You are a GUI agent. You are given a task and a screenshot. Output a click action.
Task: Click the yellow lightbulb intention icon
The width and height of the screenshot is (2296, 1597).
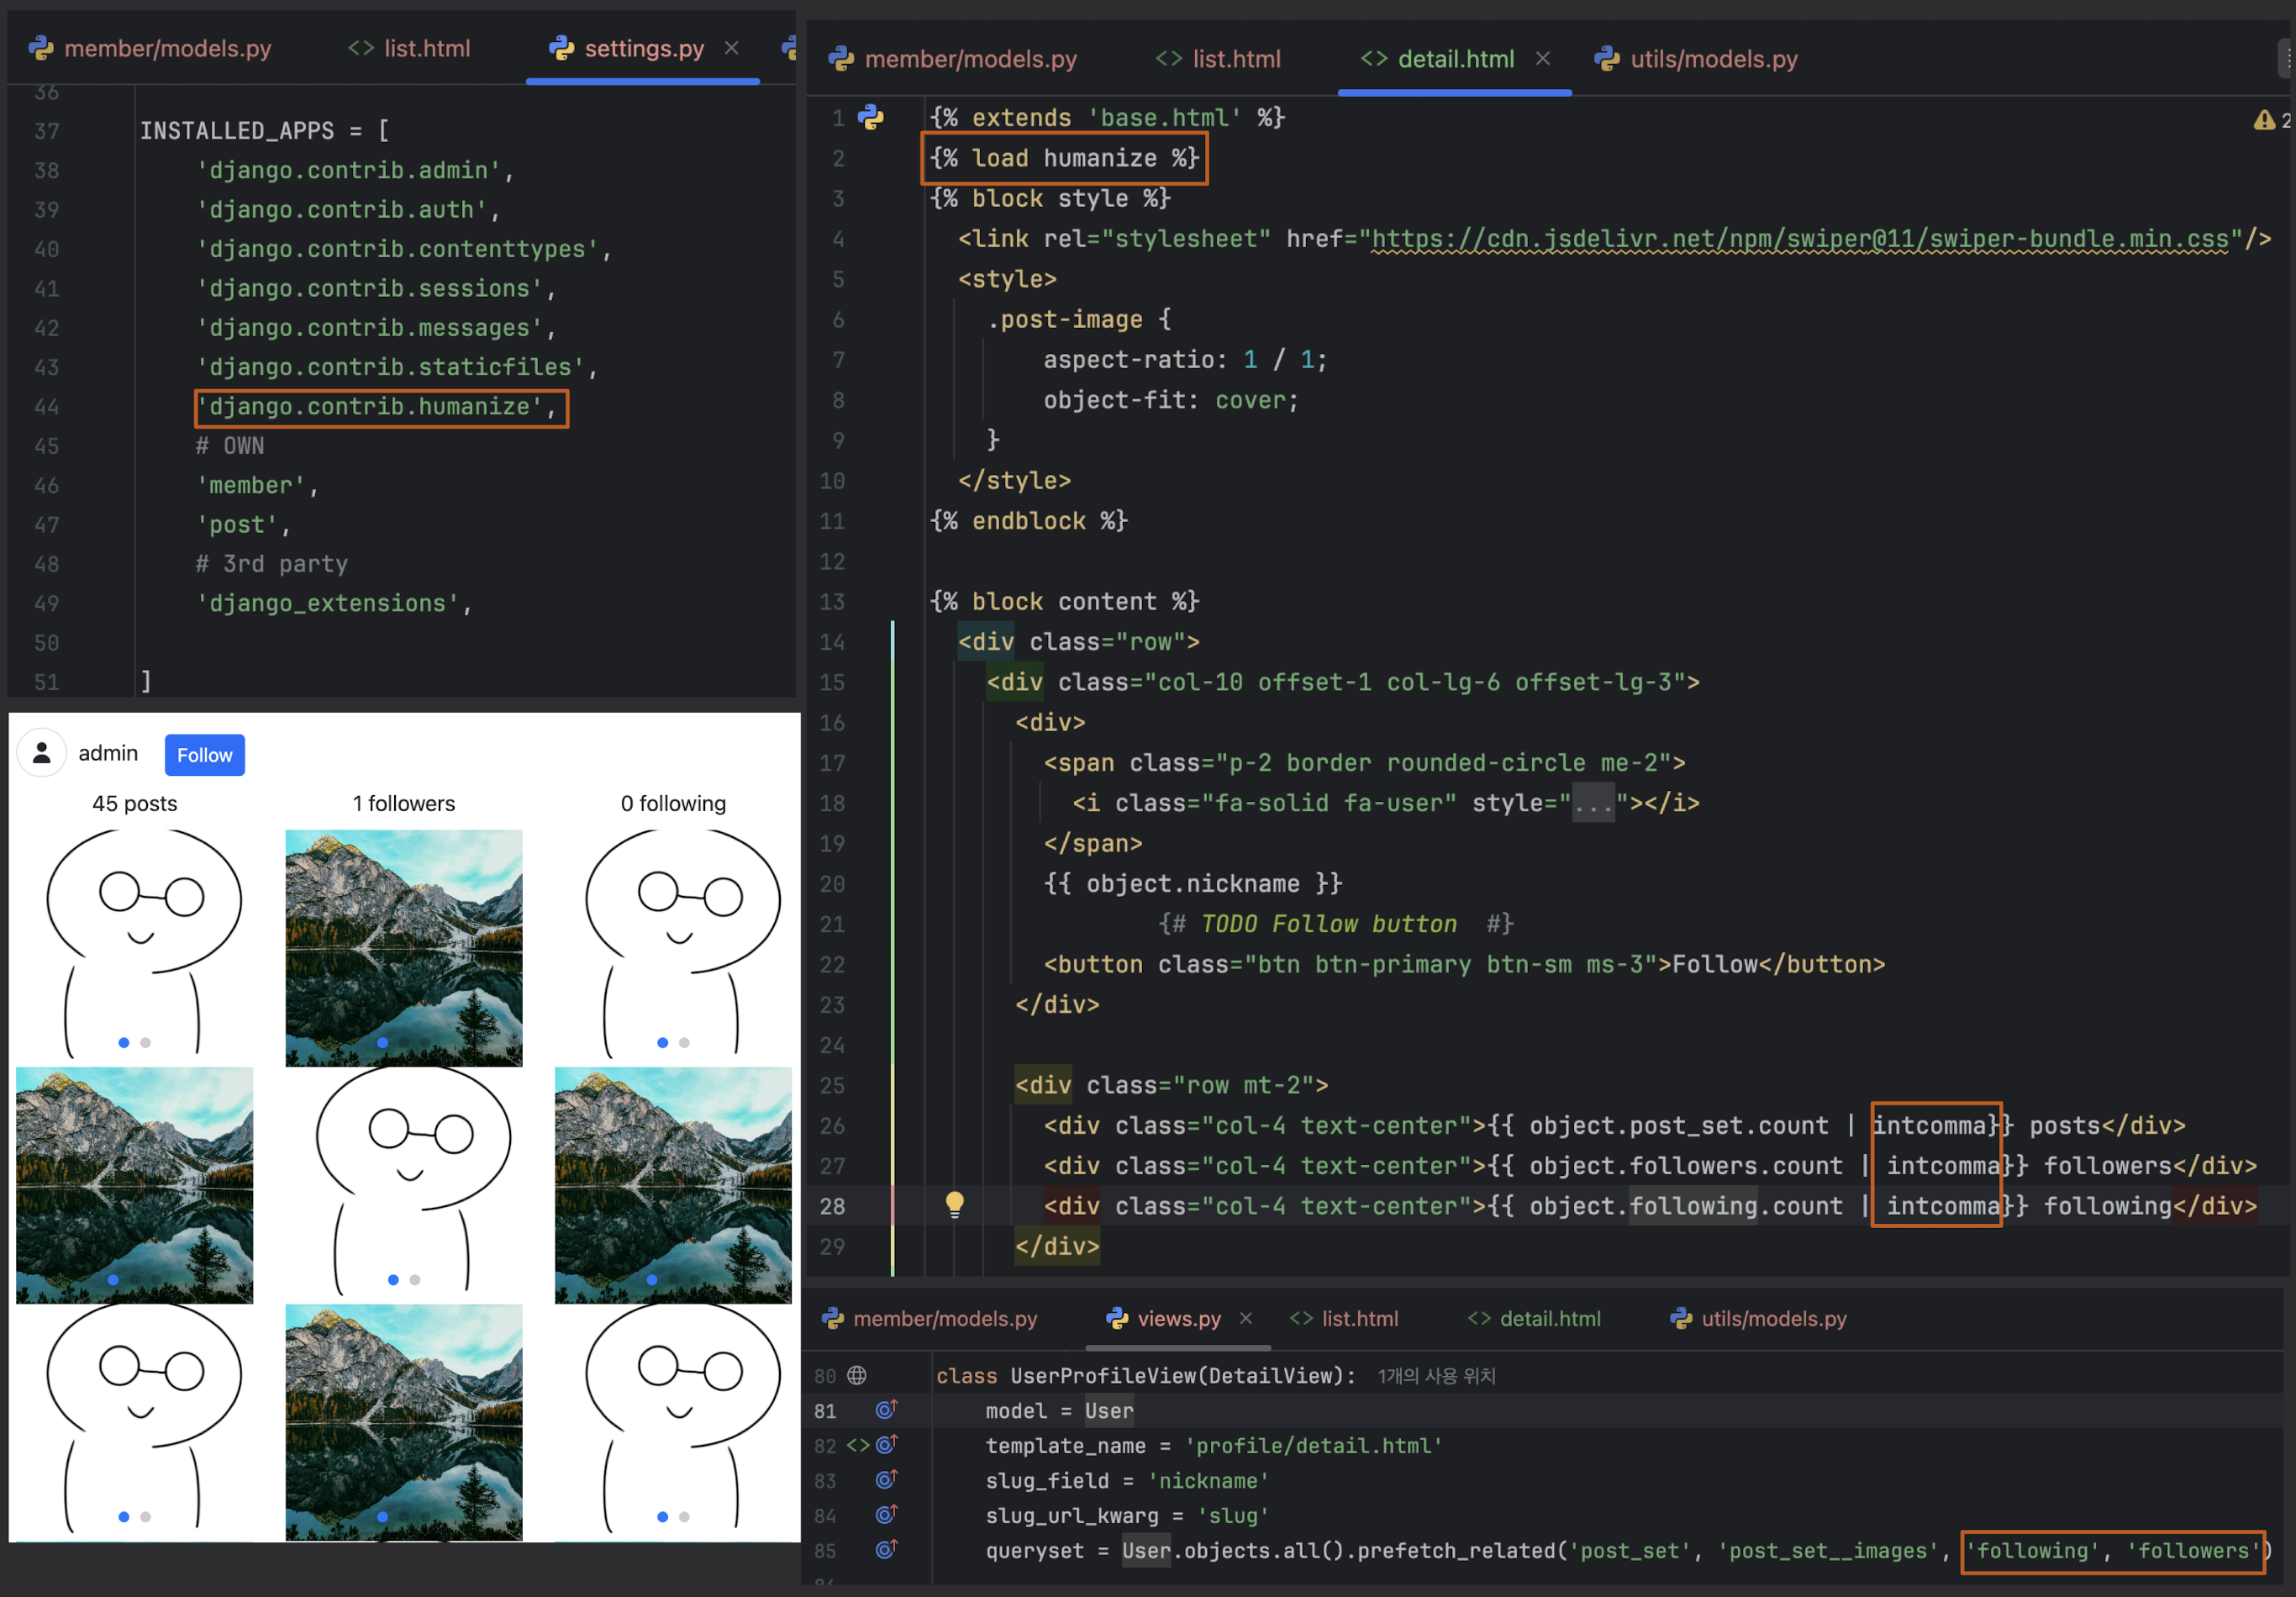coord(954,1204)
